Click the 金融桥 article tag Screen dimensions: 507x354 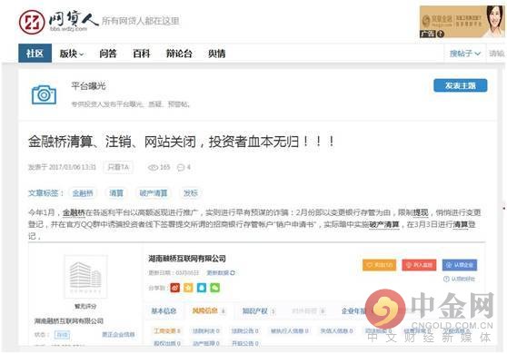[x=83, y=193]
